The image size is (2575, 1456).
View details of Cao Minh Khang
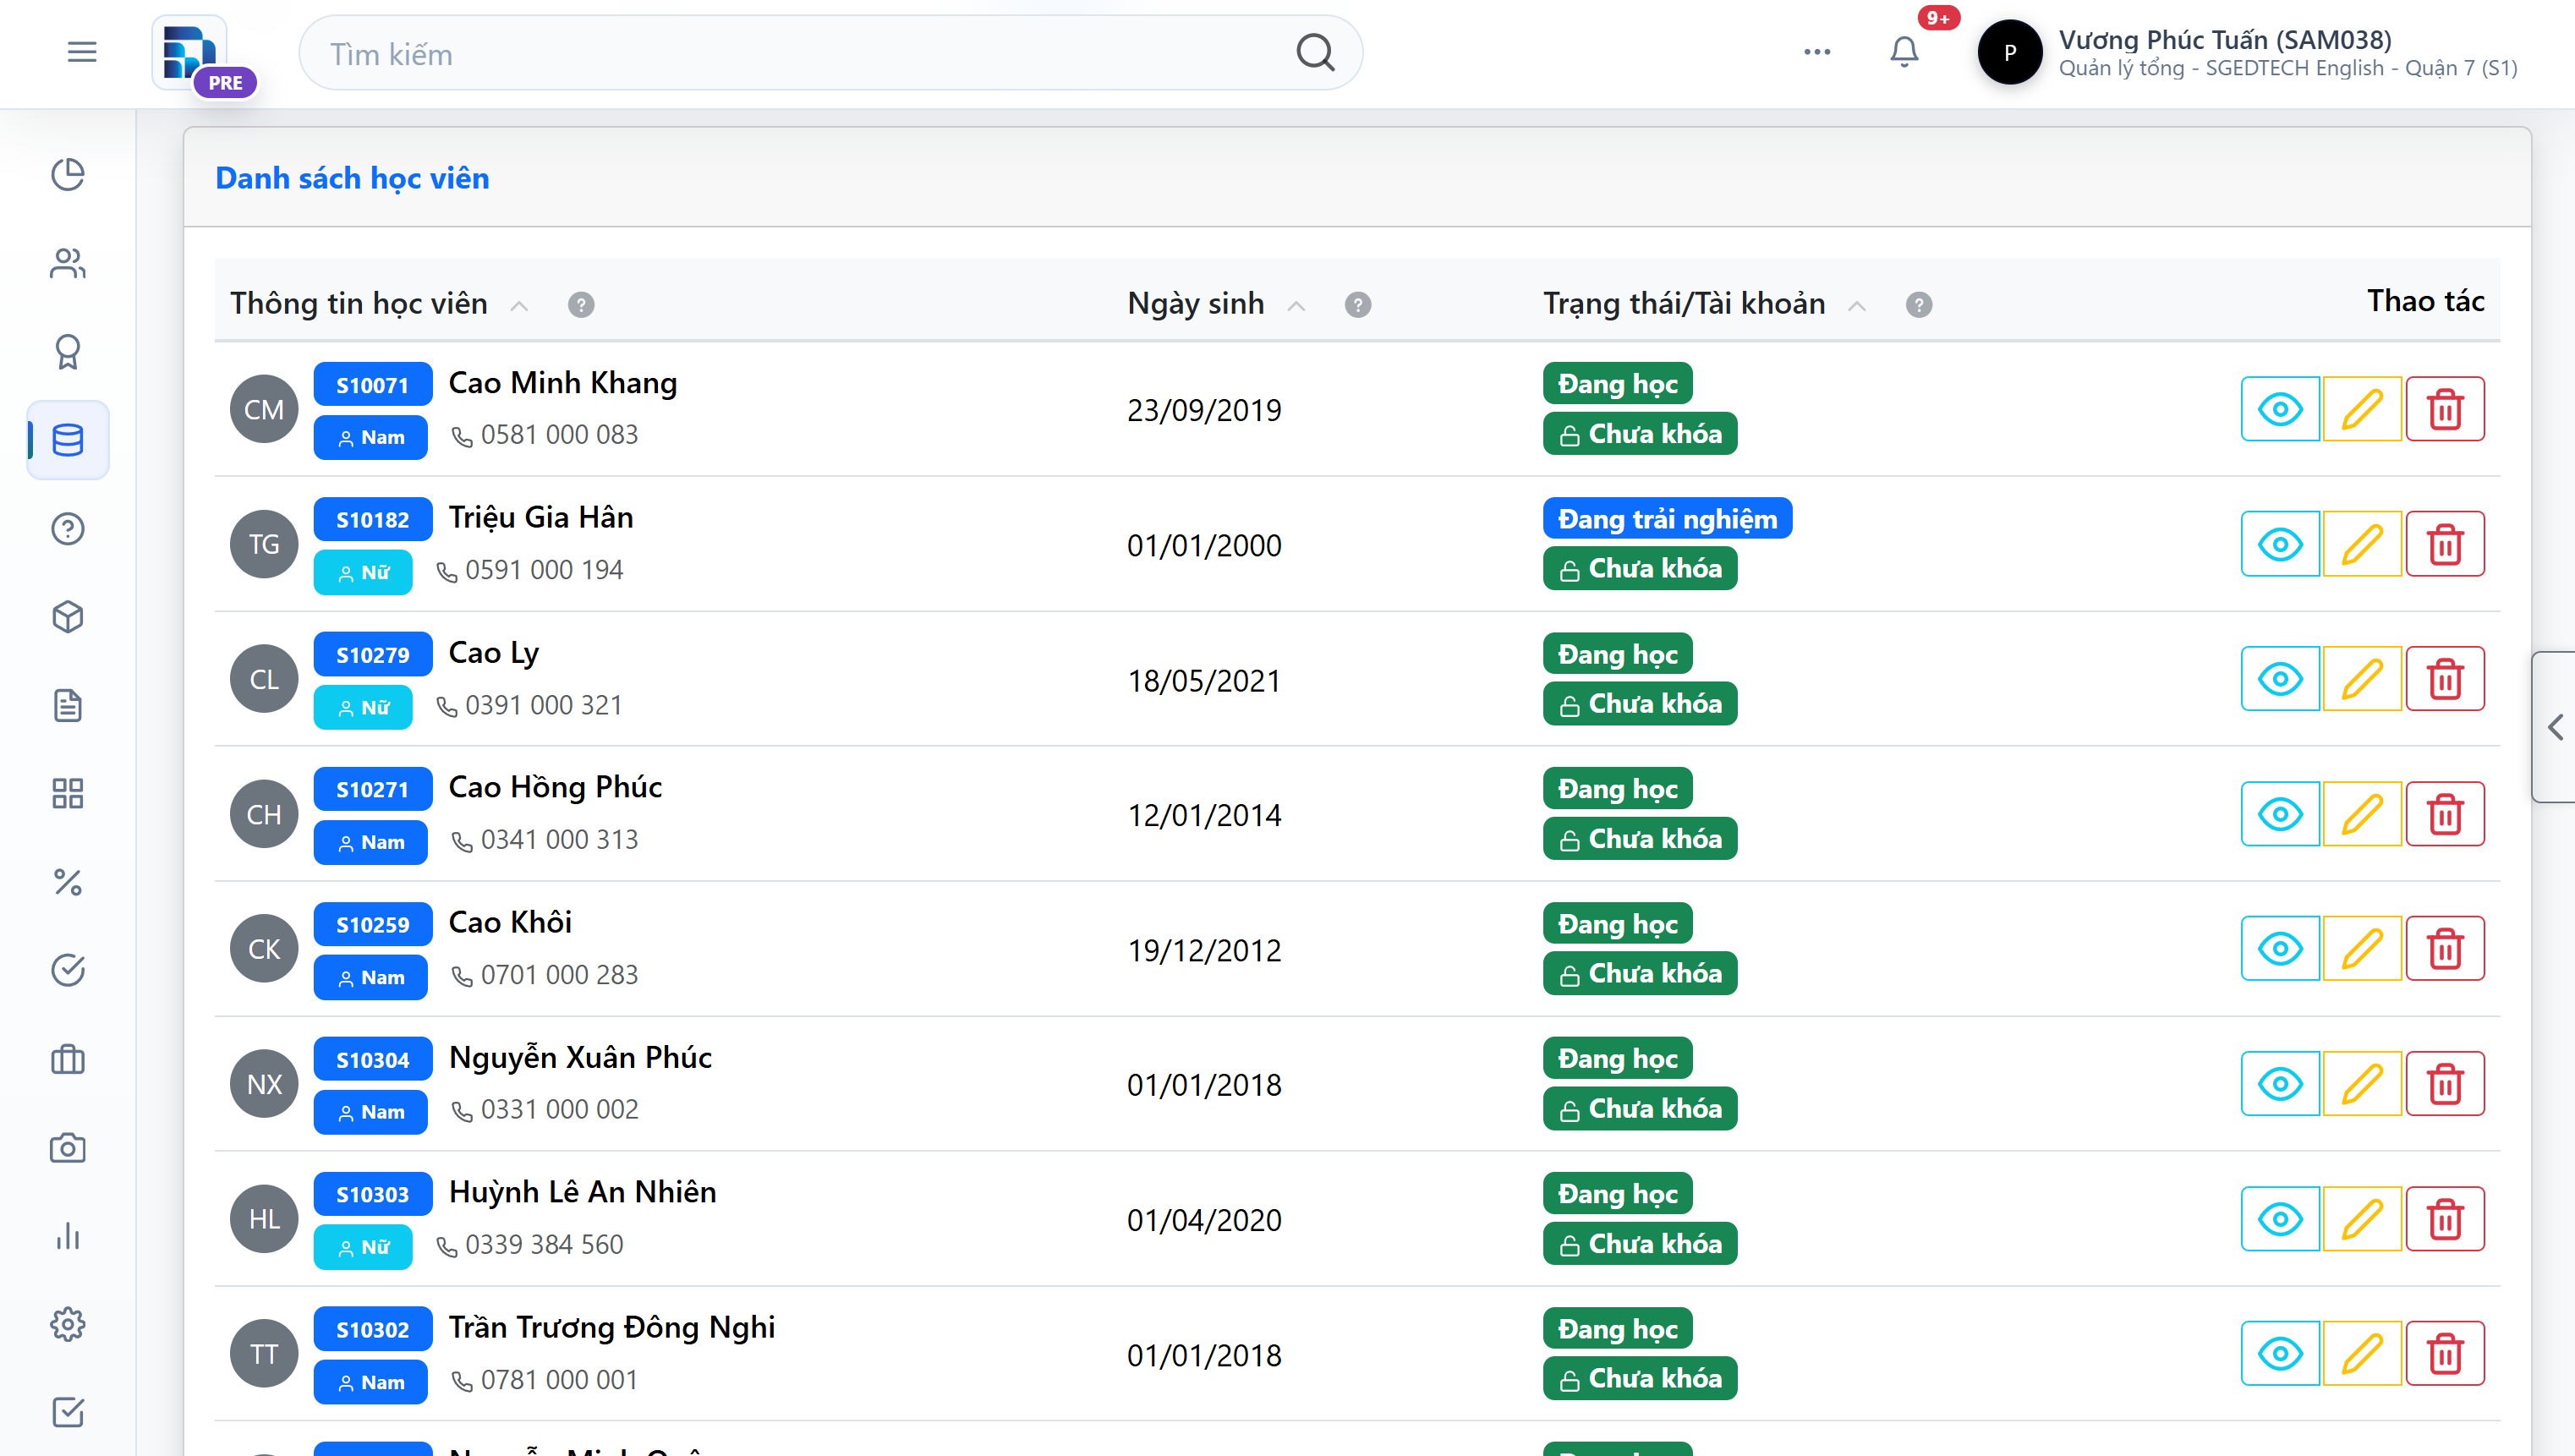click(2280, 409)
